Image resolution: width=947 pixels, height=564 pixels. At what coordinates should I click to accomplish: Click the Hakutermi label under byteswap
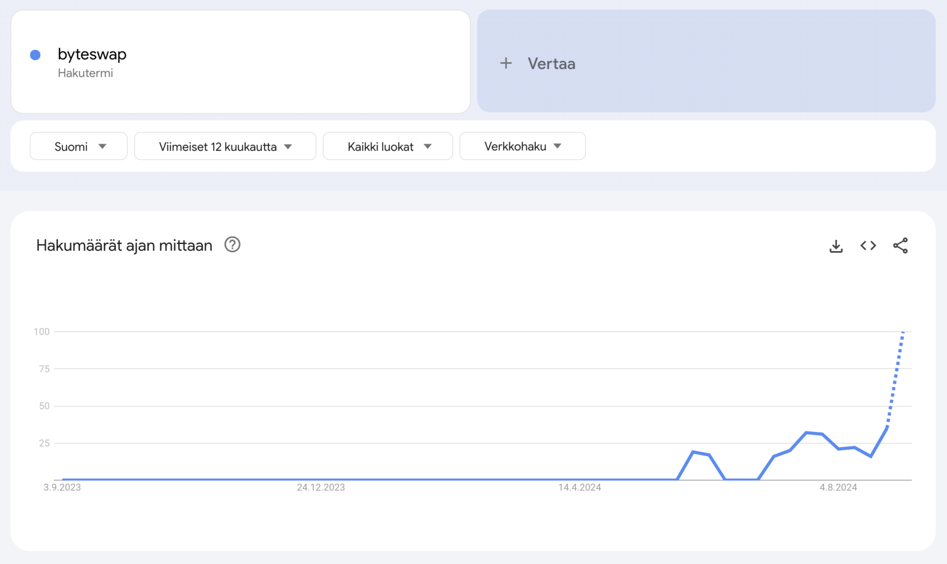pos(85,73)
